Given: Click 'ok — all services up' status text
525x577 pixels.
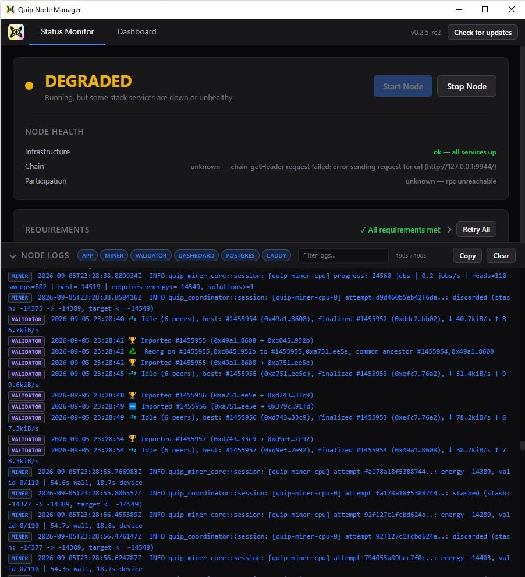Looking at the screenshot, I should pyautogui.click(x=464, y=152).
